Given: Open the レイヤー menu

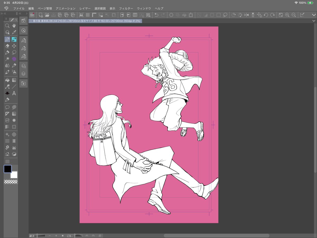Looking at the screenshot, I should [85, 8].
